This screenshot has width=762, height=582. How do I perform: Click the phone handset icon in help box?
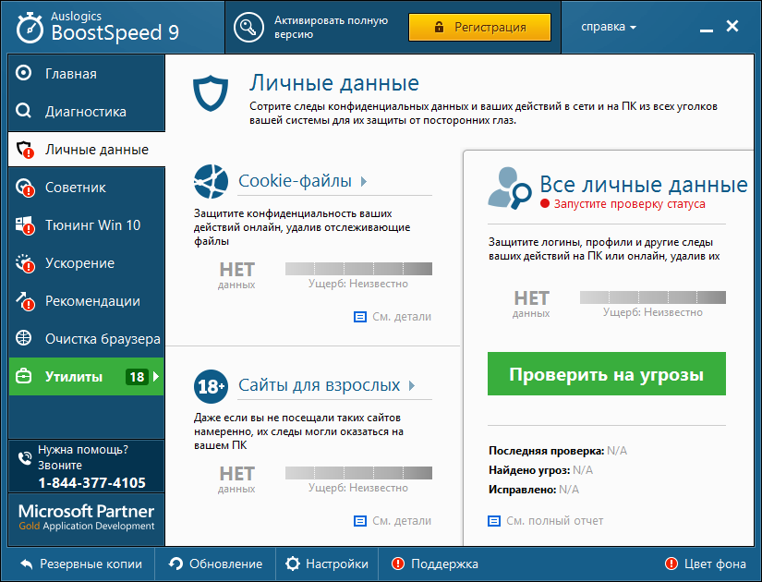[x=24, y=457]
